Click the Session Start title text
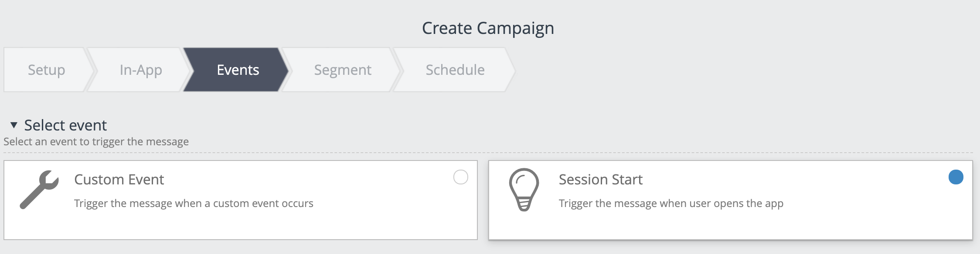The height and width of the screenshot is (254, 980). pos(601,179)
